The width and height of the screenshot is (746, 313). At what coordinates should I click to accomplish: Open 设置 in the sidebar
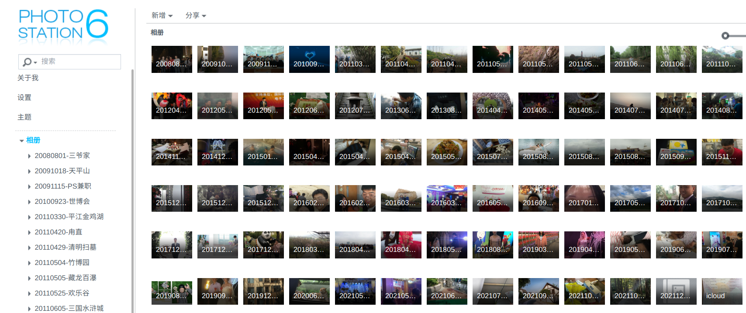click(24, 97)
